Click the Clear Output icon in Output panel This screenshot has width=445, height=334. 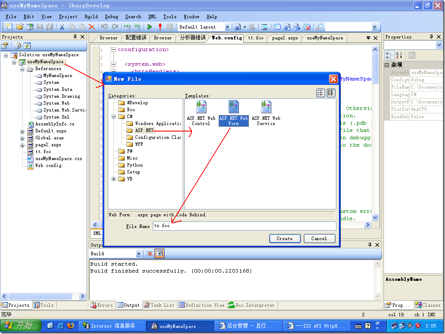pos(150,254)
